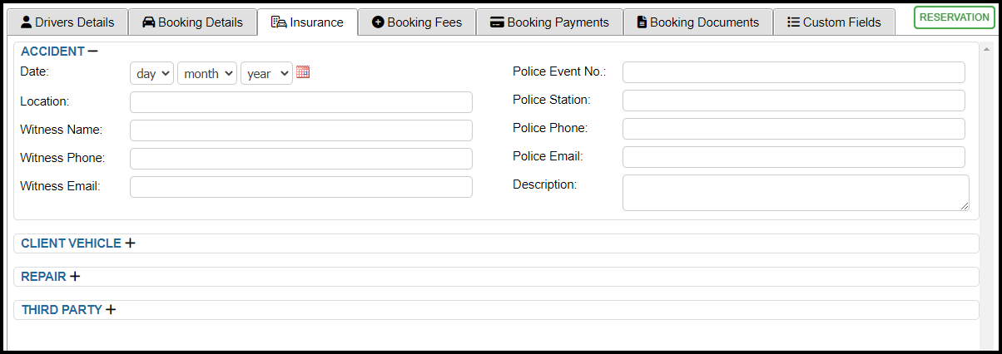Click the Accident section heading link
1002x354 pixels.
click(52, 52)
